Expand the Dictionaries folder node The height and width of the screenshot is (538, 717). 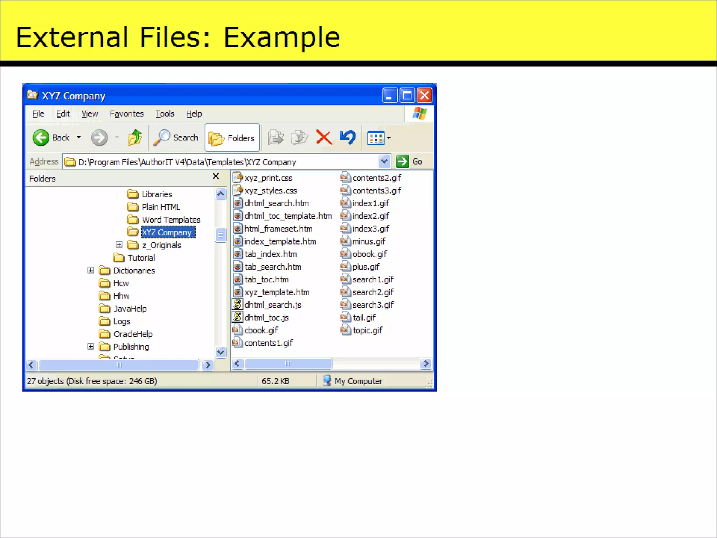[91, 270]
